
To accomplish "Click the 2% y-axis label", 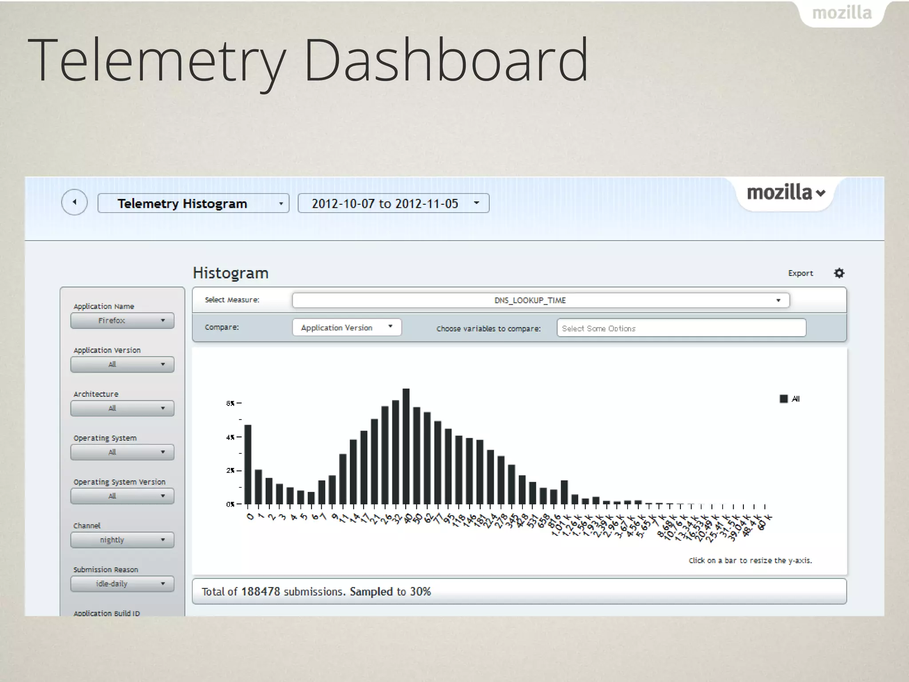I will 230,470.
